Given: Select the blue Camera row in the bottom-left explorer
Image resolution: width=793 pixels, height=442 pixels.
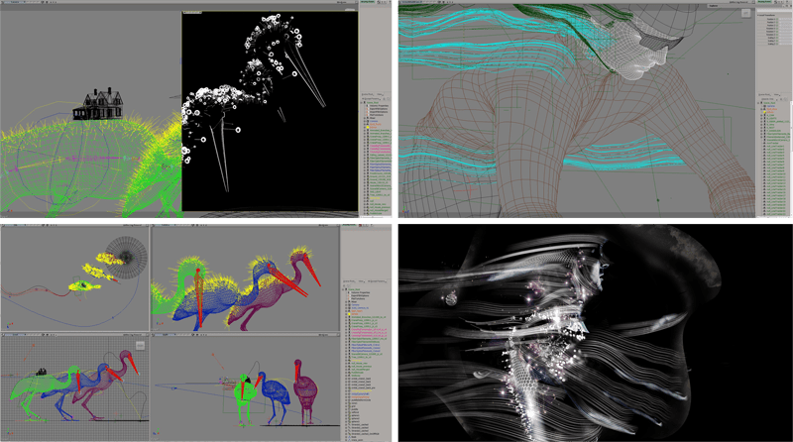Looking at the screenshot, I should [355, 305].
